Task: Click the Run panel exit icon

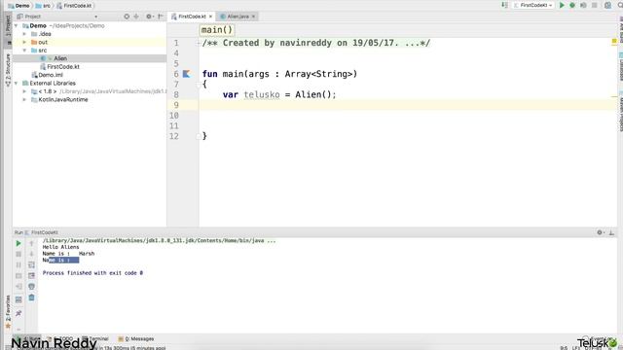Action: 18,286
